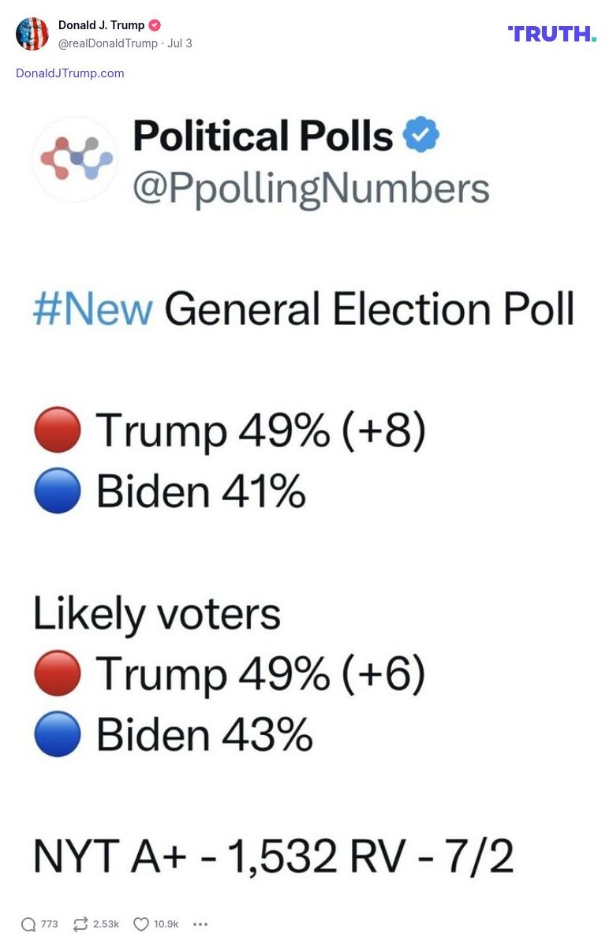Click the red verified badge beside Trump's name
Screen dimensions: 613x948
pos(154,24)
